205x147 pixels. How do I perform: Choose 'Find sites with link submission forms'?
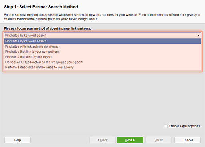[x=102, y=46]
